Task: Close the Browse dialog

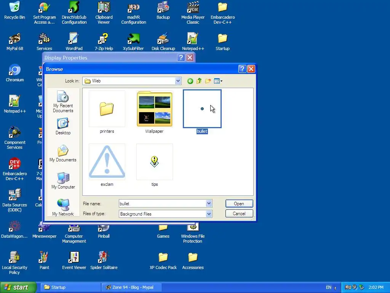Action: click(251, 69)
